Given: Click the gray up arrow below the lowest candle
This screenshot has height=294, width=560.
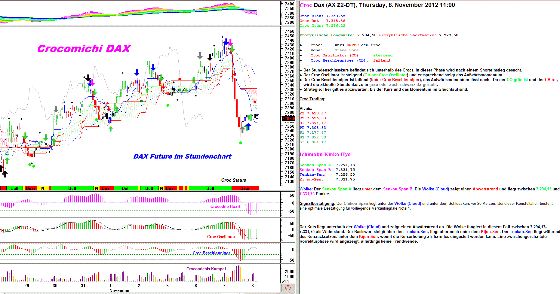Looking at the screenshot, I should [242, 130].
